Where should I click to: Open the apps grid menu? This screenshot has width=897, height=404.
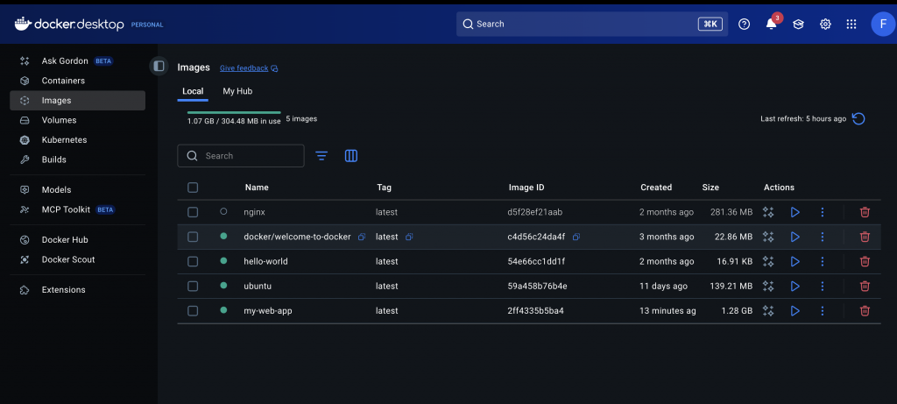[851, 25]
